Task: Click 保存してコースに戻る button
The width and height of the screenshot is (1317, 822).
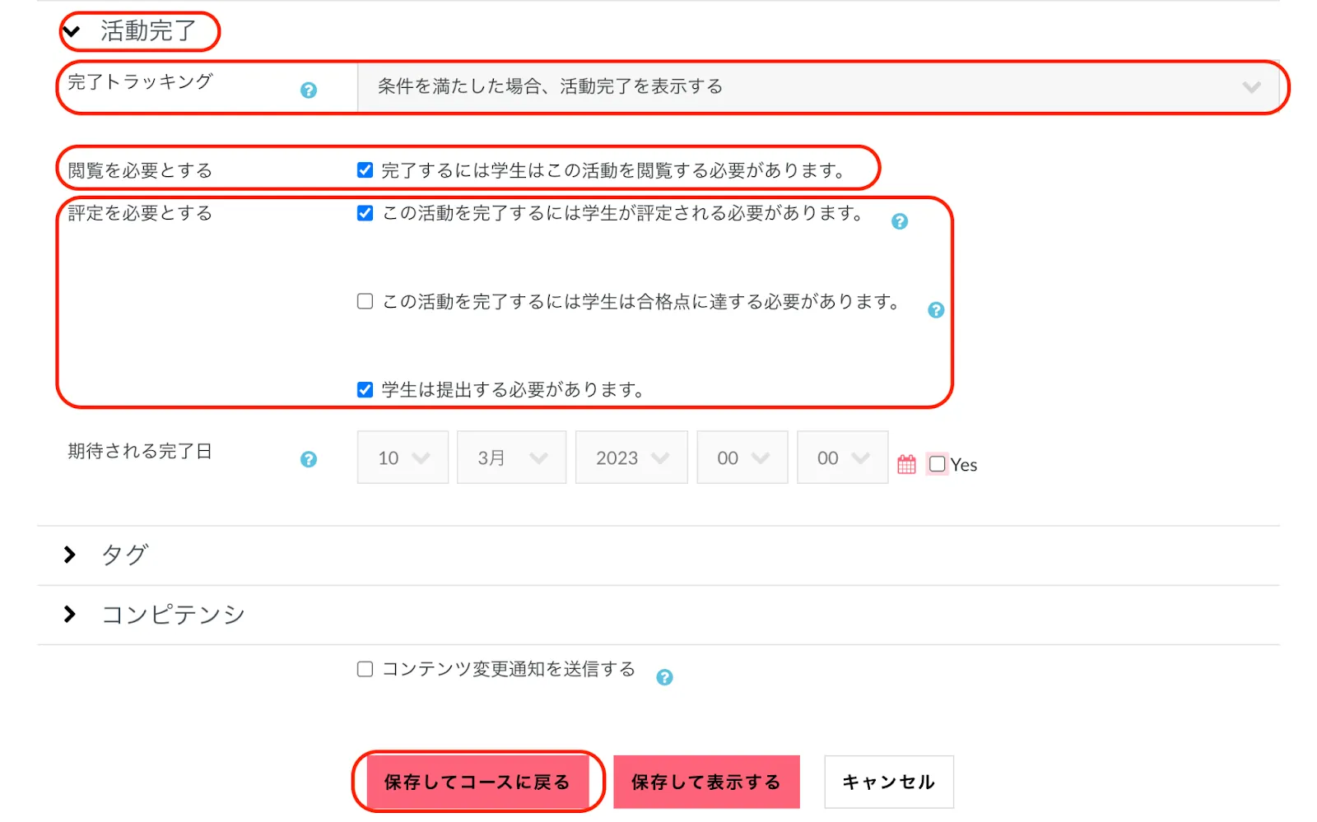Action: coord(477,782)
